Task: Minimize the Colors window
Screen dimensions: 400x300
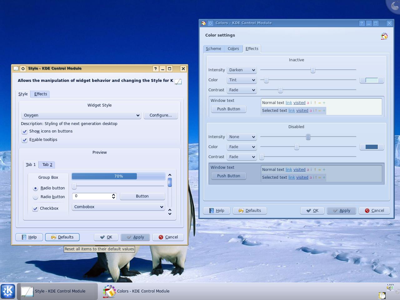Action: pos(369,23)
